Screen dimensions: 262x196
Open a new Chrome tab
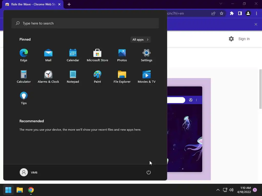pos(69,4)
